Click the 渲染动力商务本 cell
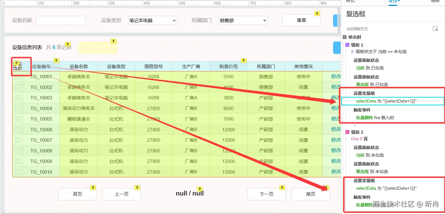The height and width of the screenshot is (214, 445). coord(79,108)
